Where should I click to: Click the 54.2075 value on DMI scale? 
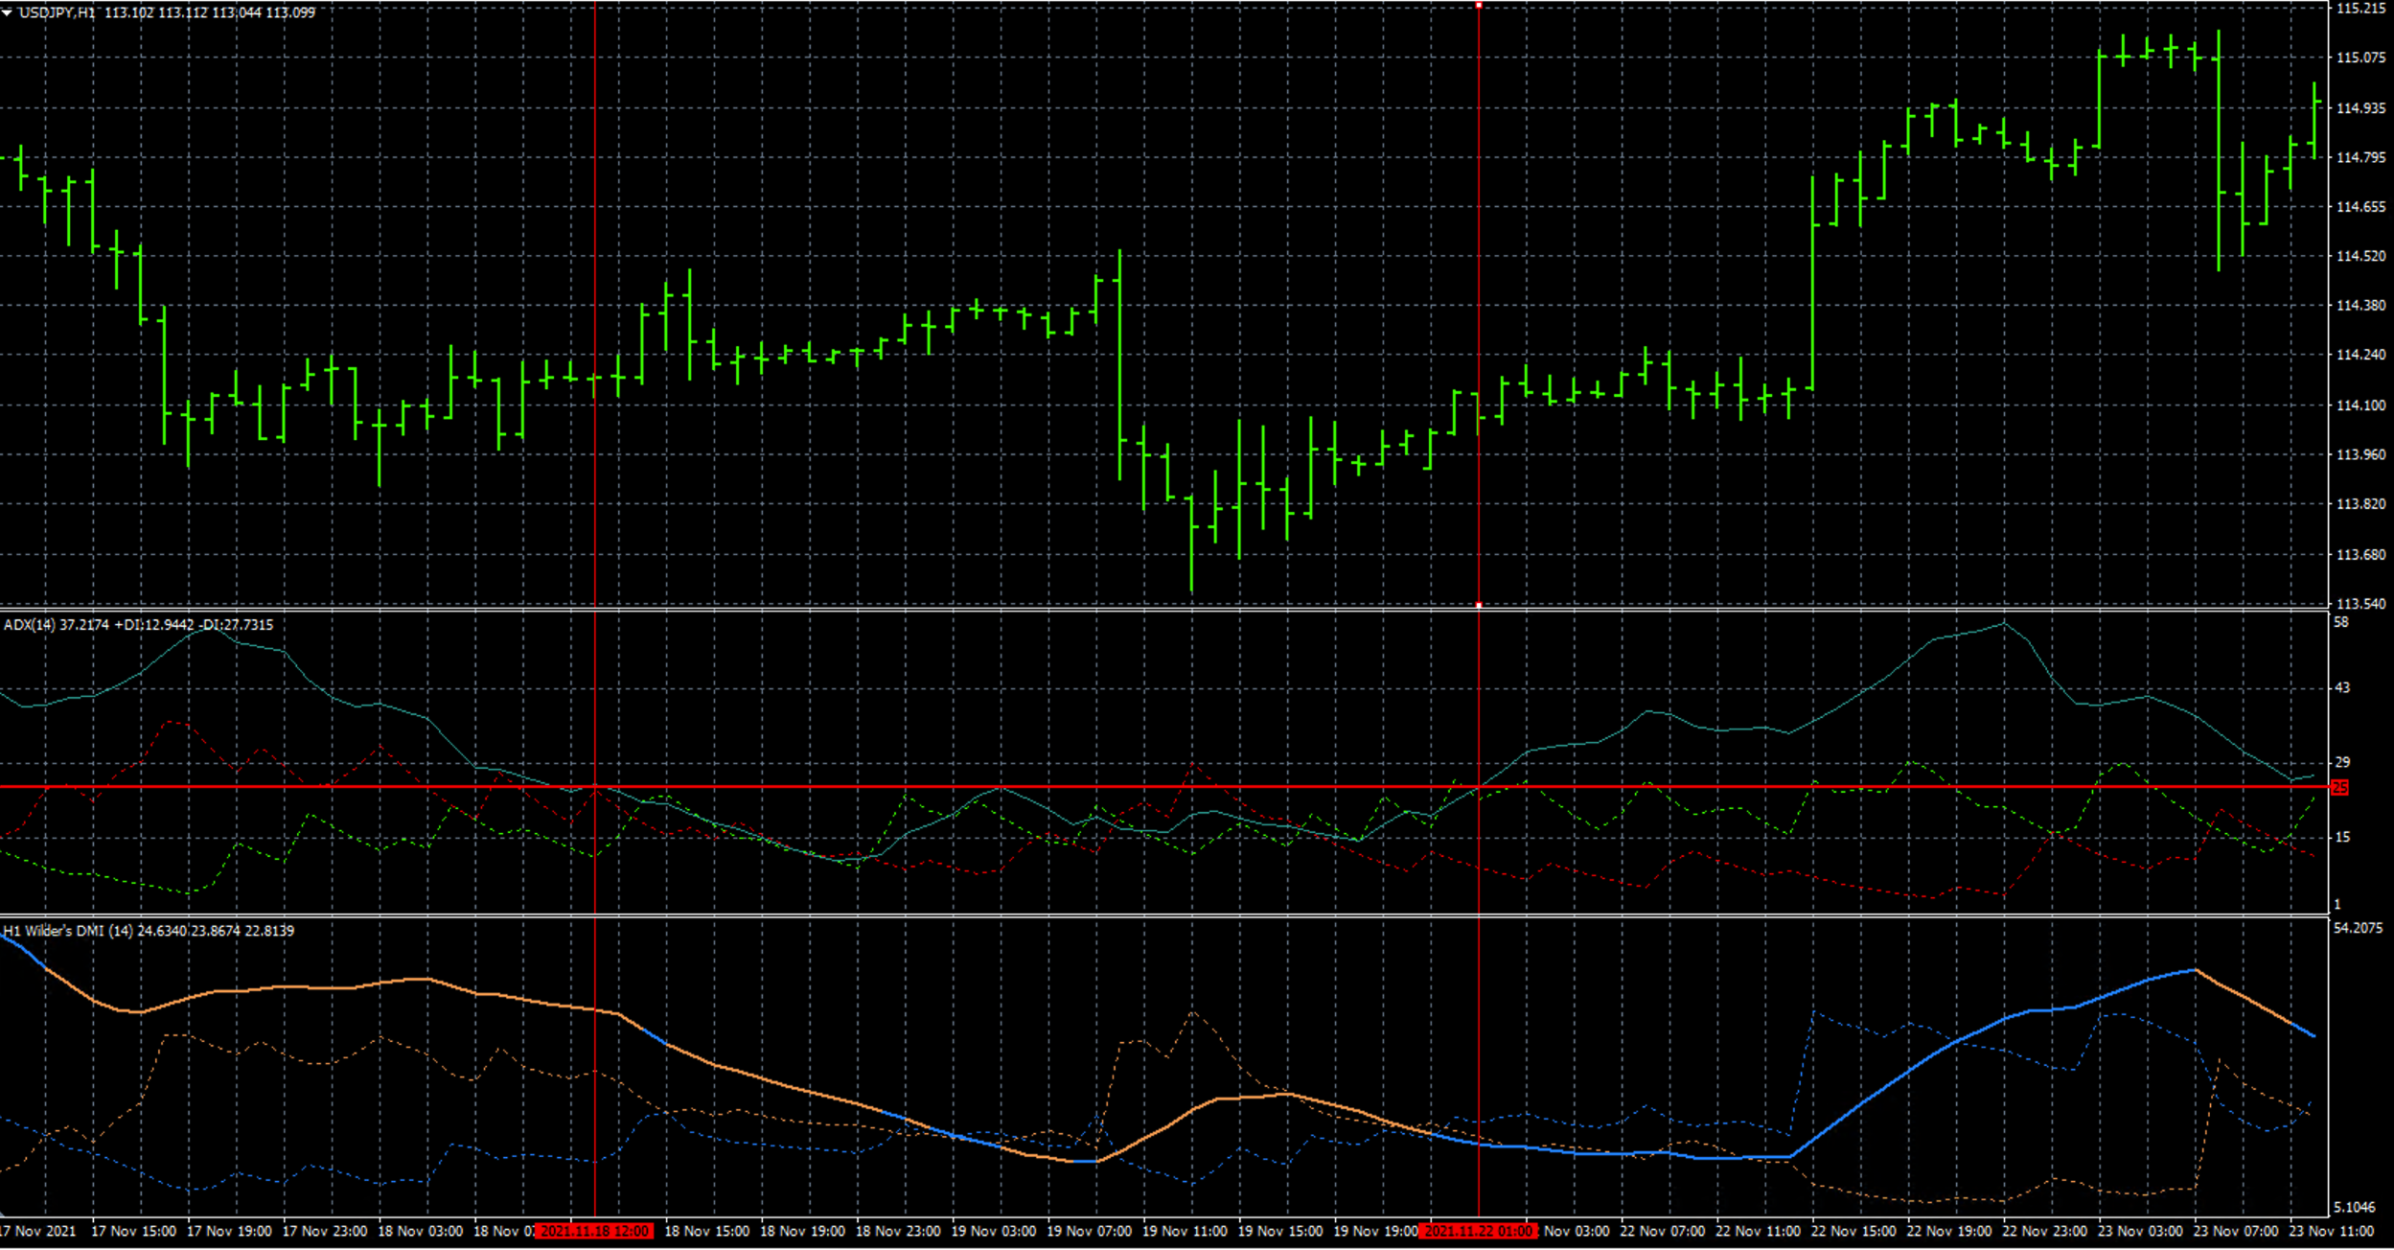click(x=2357, y=928)
